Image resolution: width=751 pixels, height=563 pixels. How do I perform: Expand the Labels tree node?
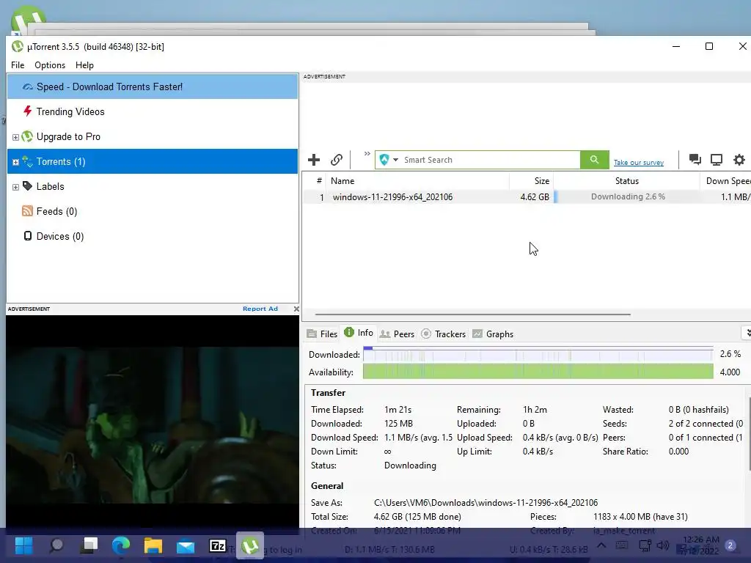pos(15,187)
